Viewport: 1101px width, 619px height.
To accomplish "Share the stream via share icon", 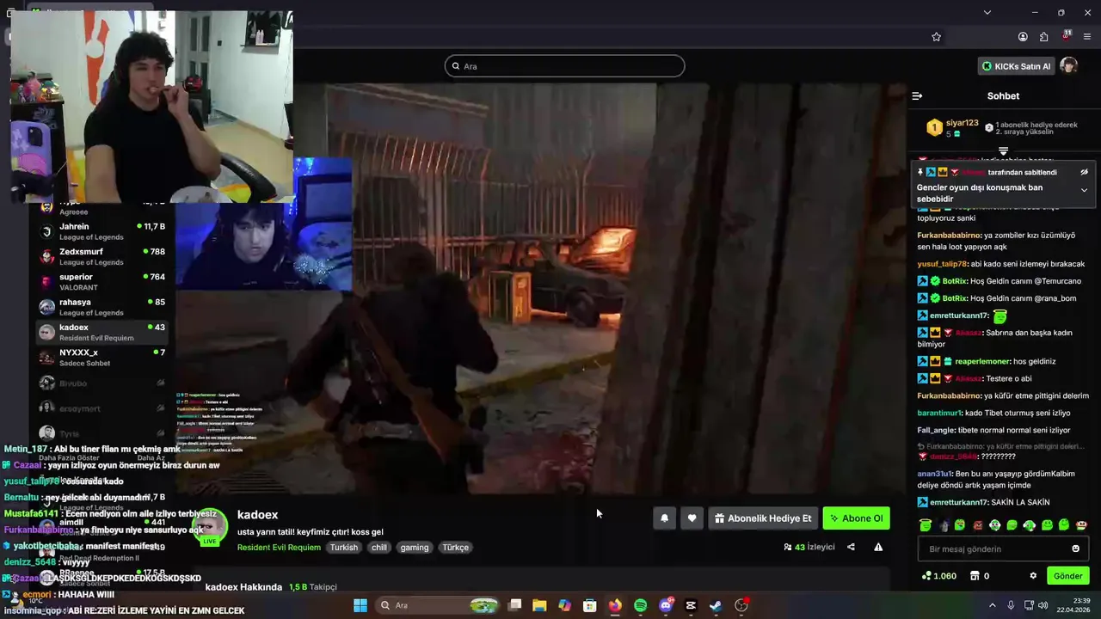I will (851, 547).
